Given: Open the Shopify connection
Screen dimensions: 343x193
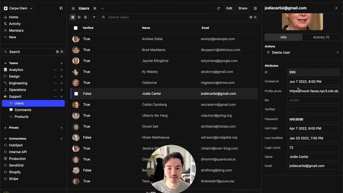Looking at the screenshot, I should [14, 172].
